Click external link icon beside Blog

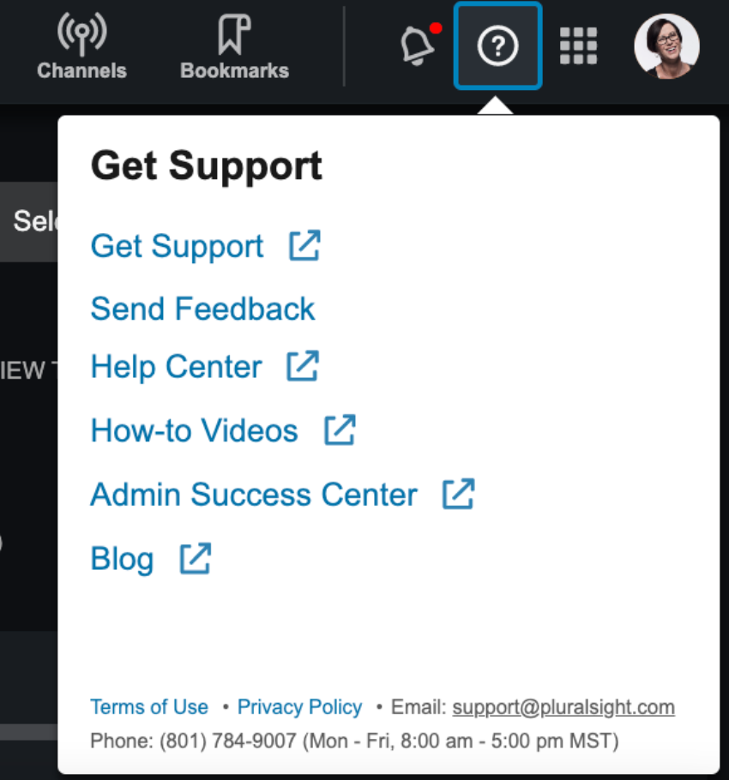(x=195, y=558)
